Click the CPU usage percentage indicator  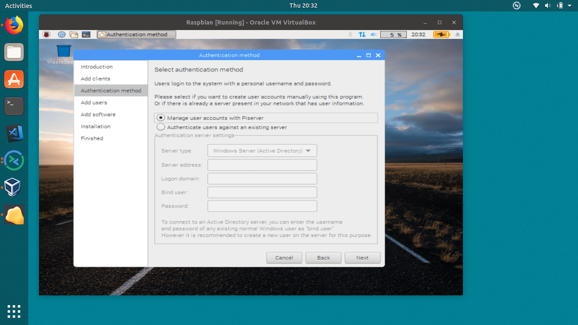393,34
